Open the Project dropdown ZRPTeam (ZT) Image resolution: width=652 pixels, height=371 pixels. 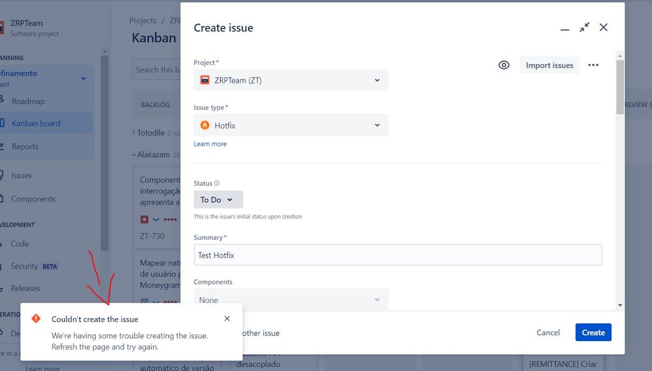[x=290, y=80]
